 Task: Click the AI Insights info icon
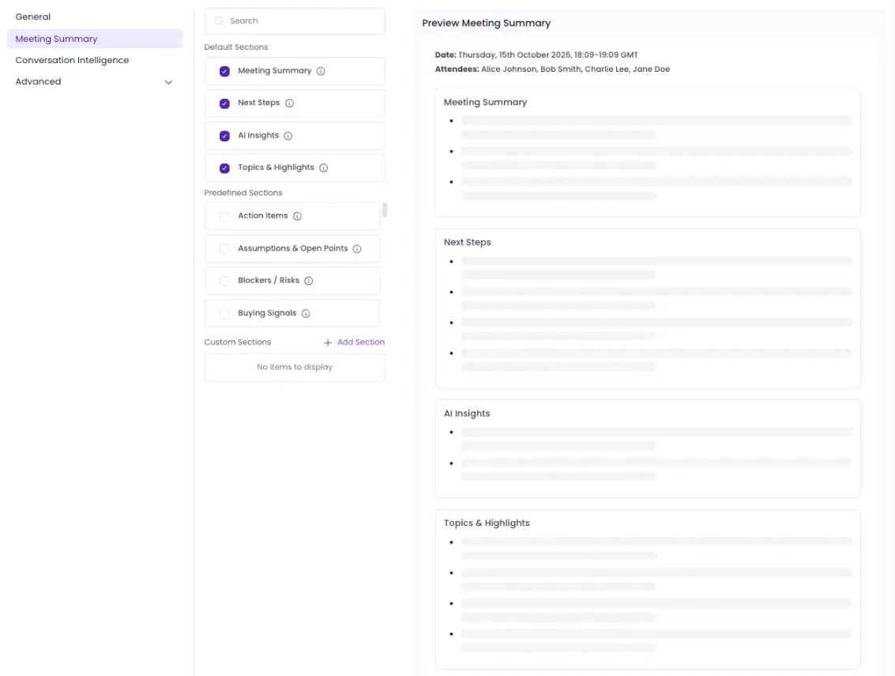pos(288,136)
